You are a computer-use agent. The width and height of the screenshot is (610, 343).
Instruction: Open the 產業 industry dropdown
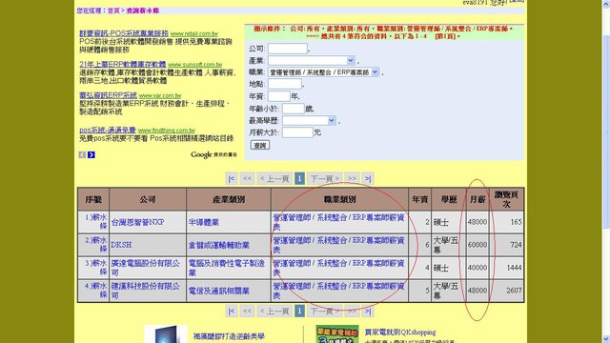click(x=312, y=61)
